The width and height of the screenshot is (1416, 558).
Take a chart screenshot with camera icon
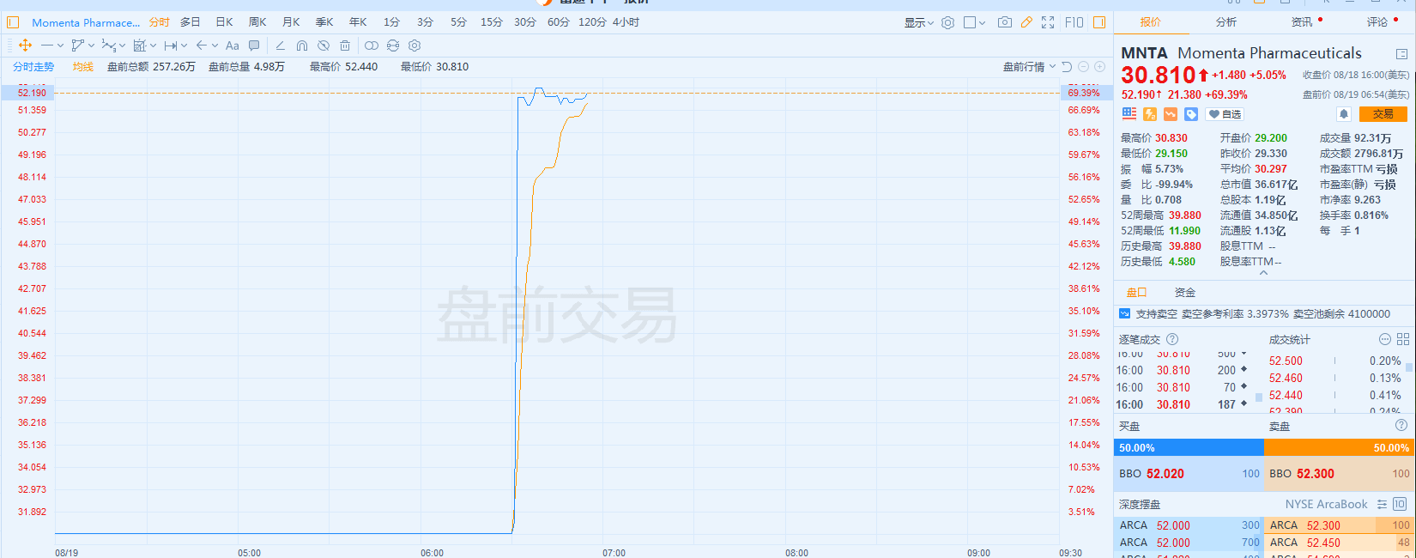(1004, 22)
